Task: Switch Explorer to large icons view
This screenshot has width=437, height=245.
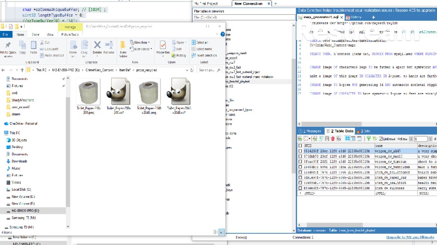Action: [222, 232]
